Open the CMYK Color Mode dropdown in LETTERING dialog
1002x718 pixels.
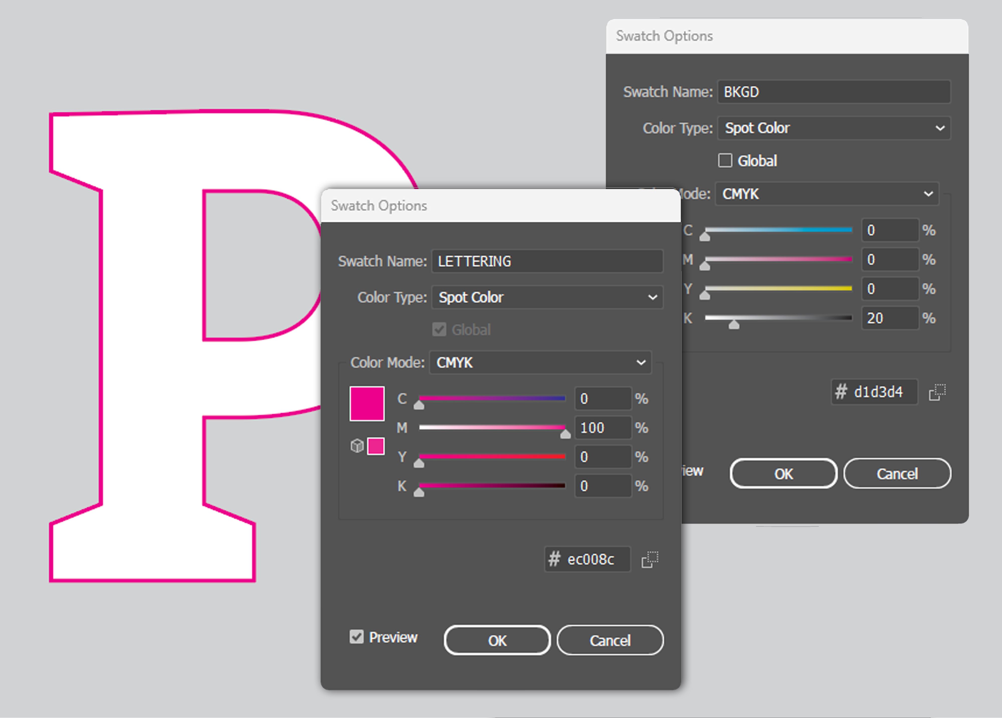[x=540, y=363]
